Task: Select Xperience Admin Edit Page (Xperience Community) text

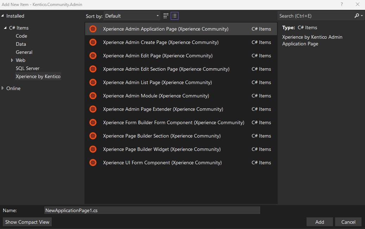Action: tap(158, 56)
